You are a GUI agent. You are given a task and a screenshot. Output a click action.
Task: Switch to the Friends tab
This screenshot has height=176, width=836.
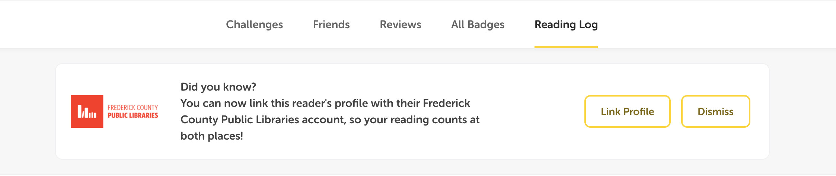point(331,25)
